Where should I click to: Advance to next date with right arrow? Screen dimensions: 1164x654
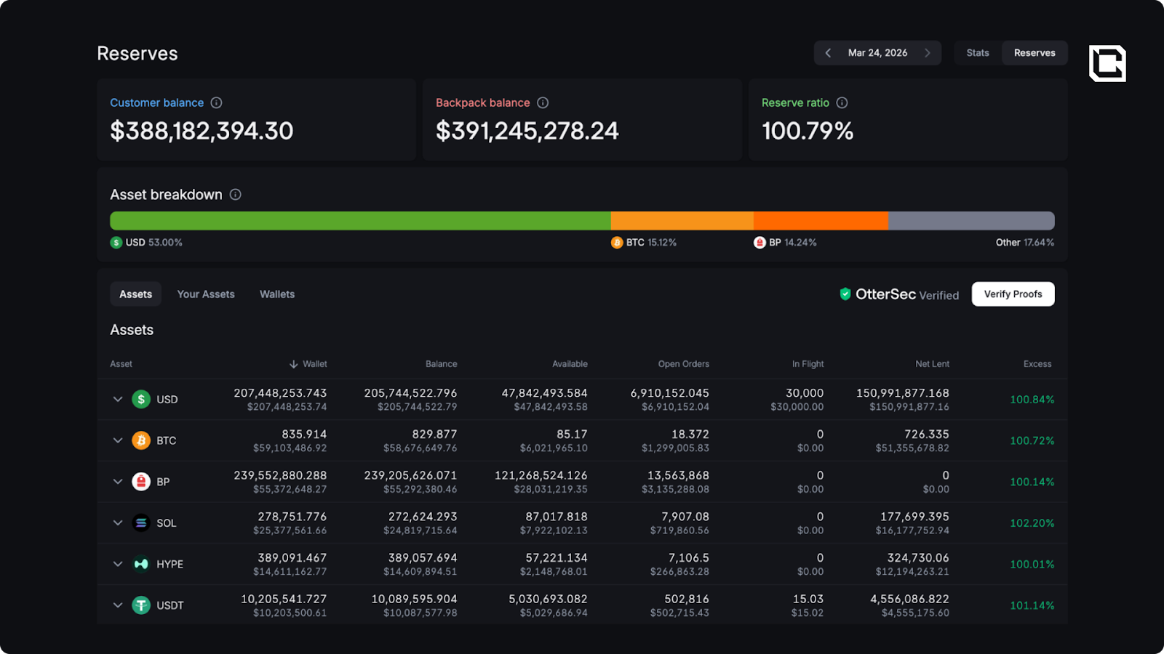[928, 53]
